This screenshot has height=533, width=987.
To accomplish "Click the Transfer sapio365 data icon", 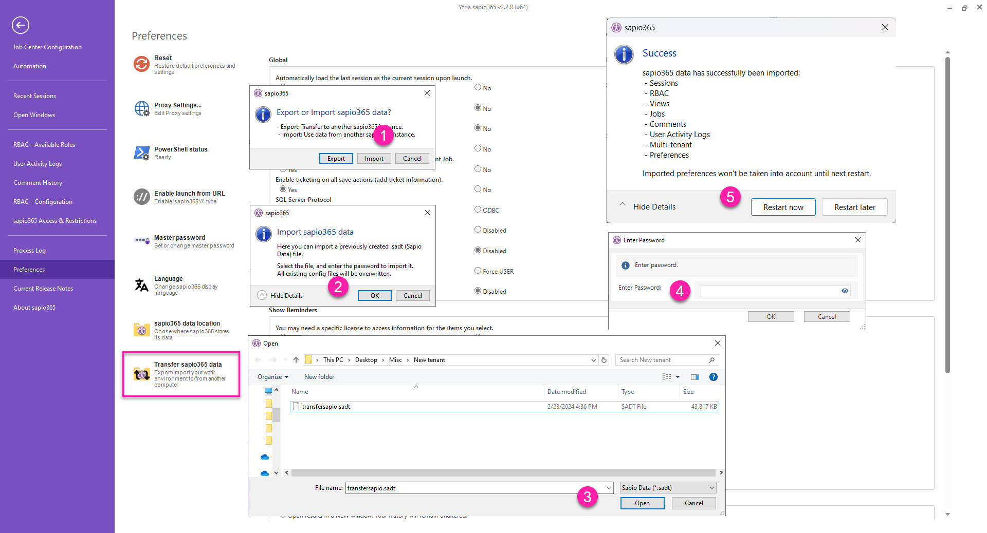I will 141,374.
